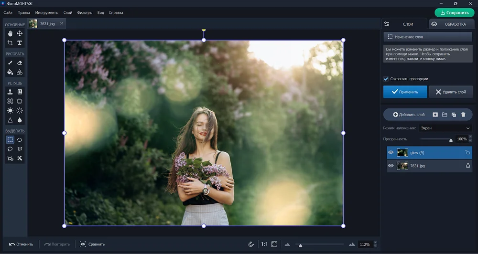Decrease the zoom percentage stepper
Screen dimensions: 478x254
tap(375, 246)
